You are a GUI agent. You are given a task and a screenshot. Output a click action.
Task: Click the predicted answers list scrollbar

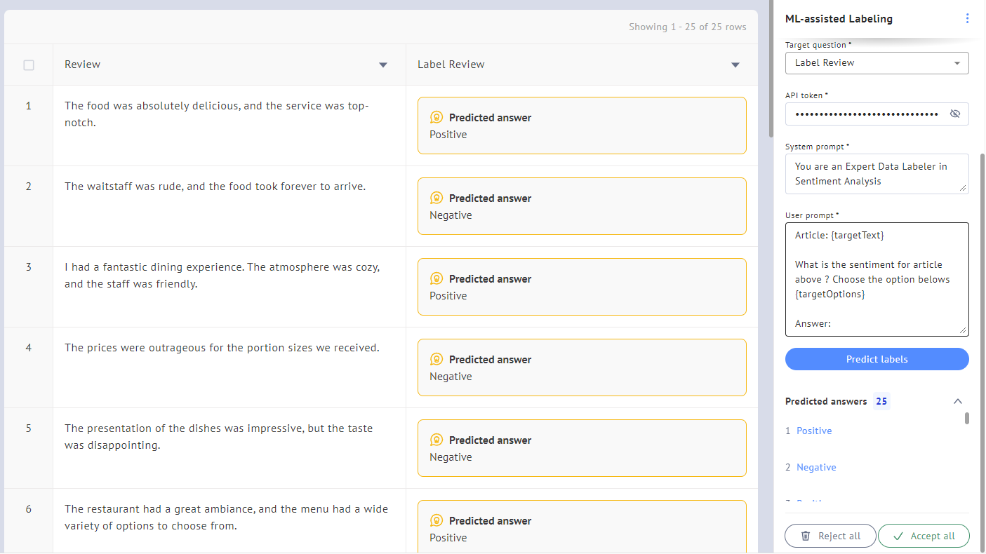tap(967, 419)
